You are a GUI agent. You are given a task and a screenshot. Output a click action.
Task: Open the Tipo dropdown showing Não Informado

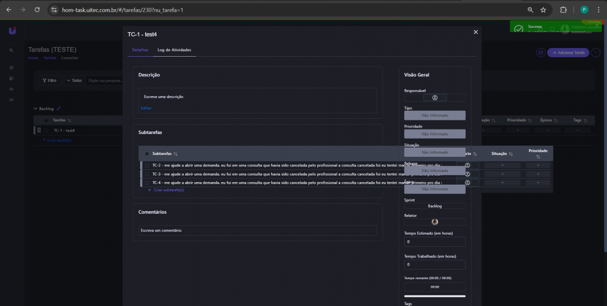(x=435, y=115)
